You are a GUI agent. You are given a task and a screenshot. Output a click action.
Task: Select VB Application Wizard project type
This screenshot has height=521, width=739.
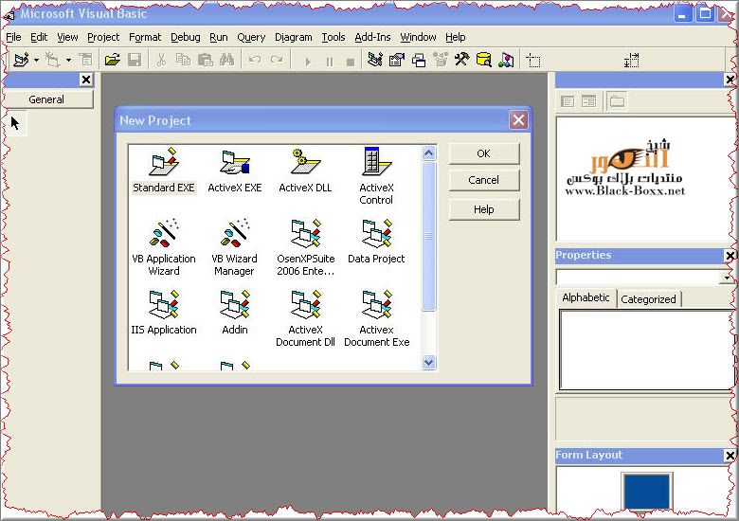coord(164,247)
